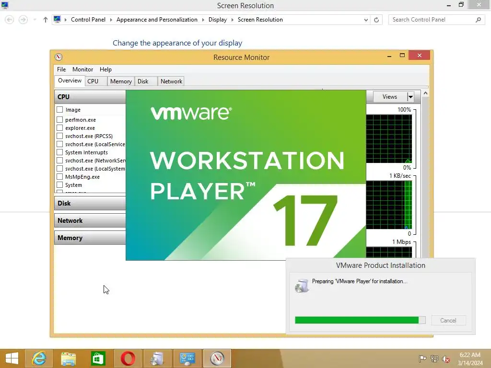Click back arrow in Control Panel

(10, 20)
